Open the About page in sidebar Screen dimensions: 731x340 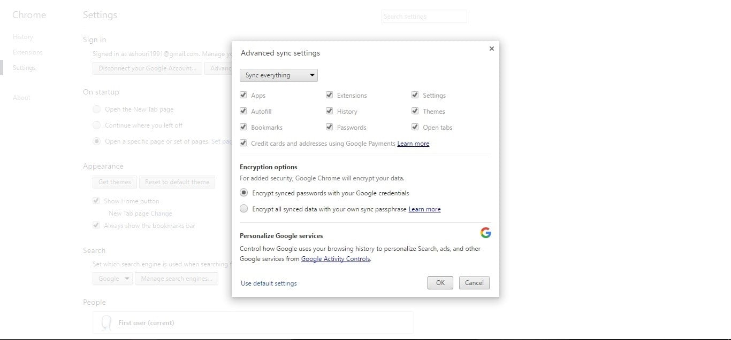coord(22,98)
